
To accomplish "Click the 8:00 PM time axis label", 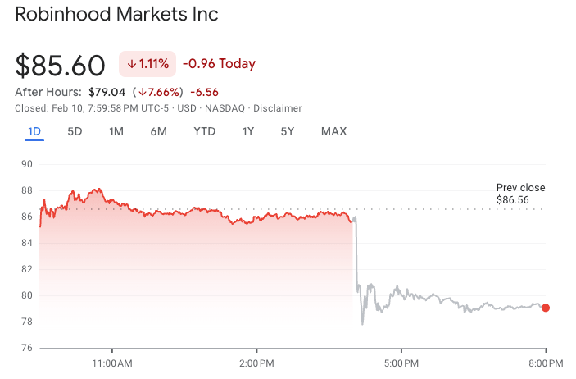I will coord(544,362).
